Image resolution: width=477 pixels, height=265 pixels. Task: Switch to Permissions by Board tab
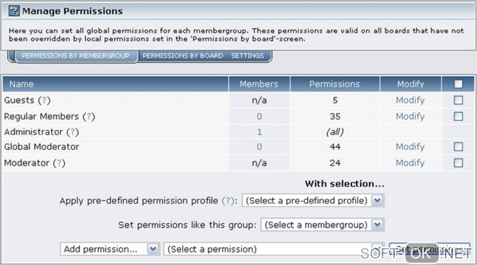[x=183, y=56]
